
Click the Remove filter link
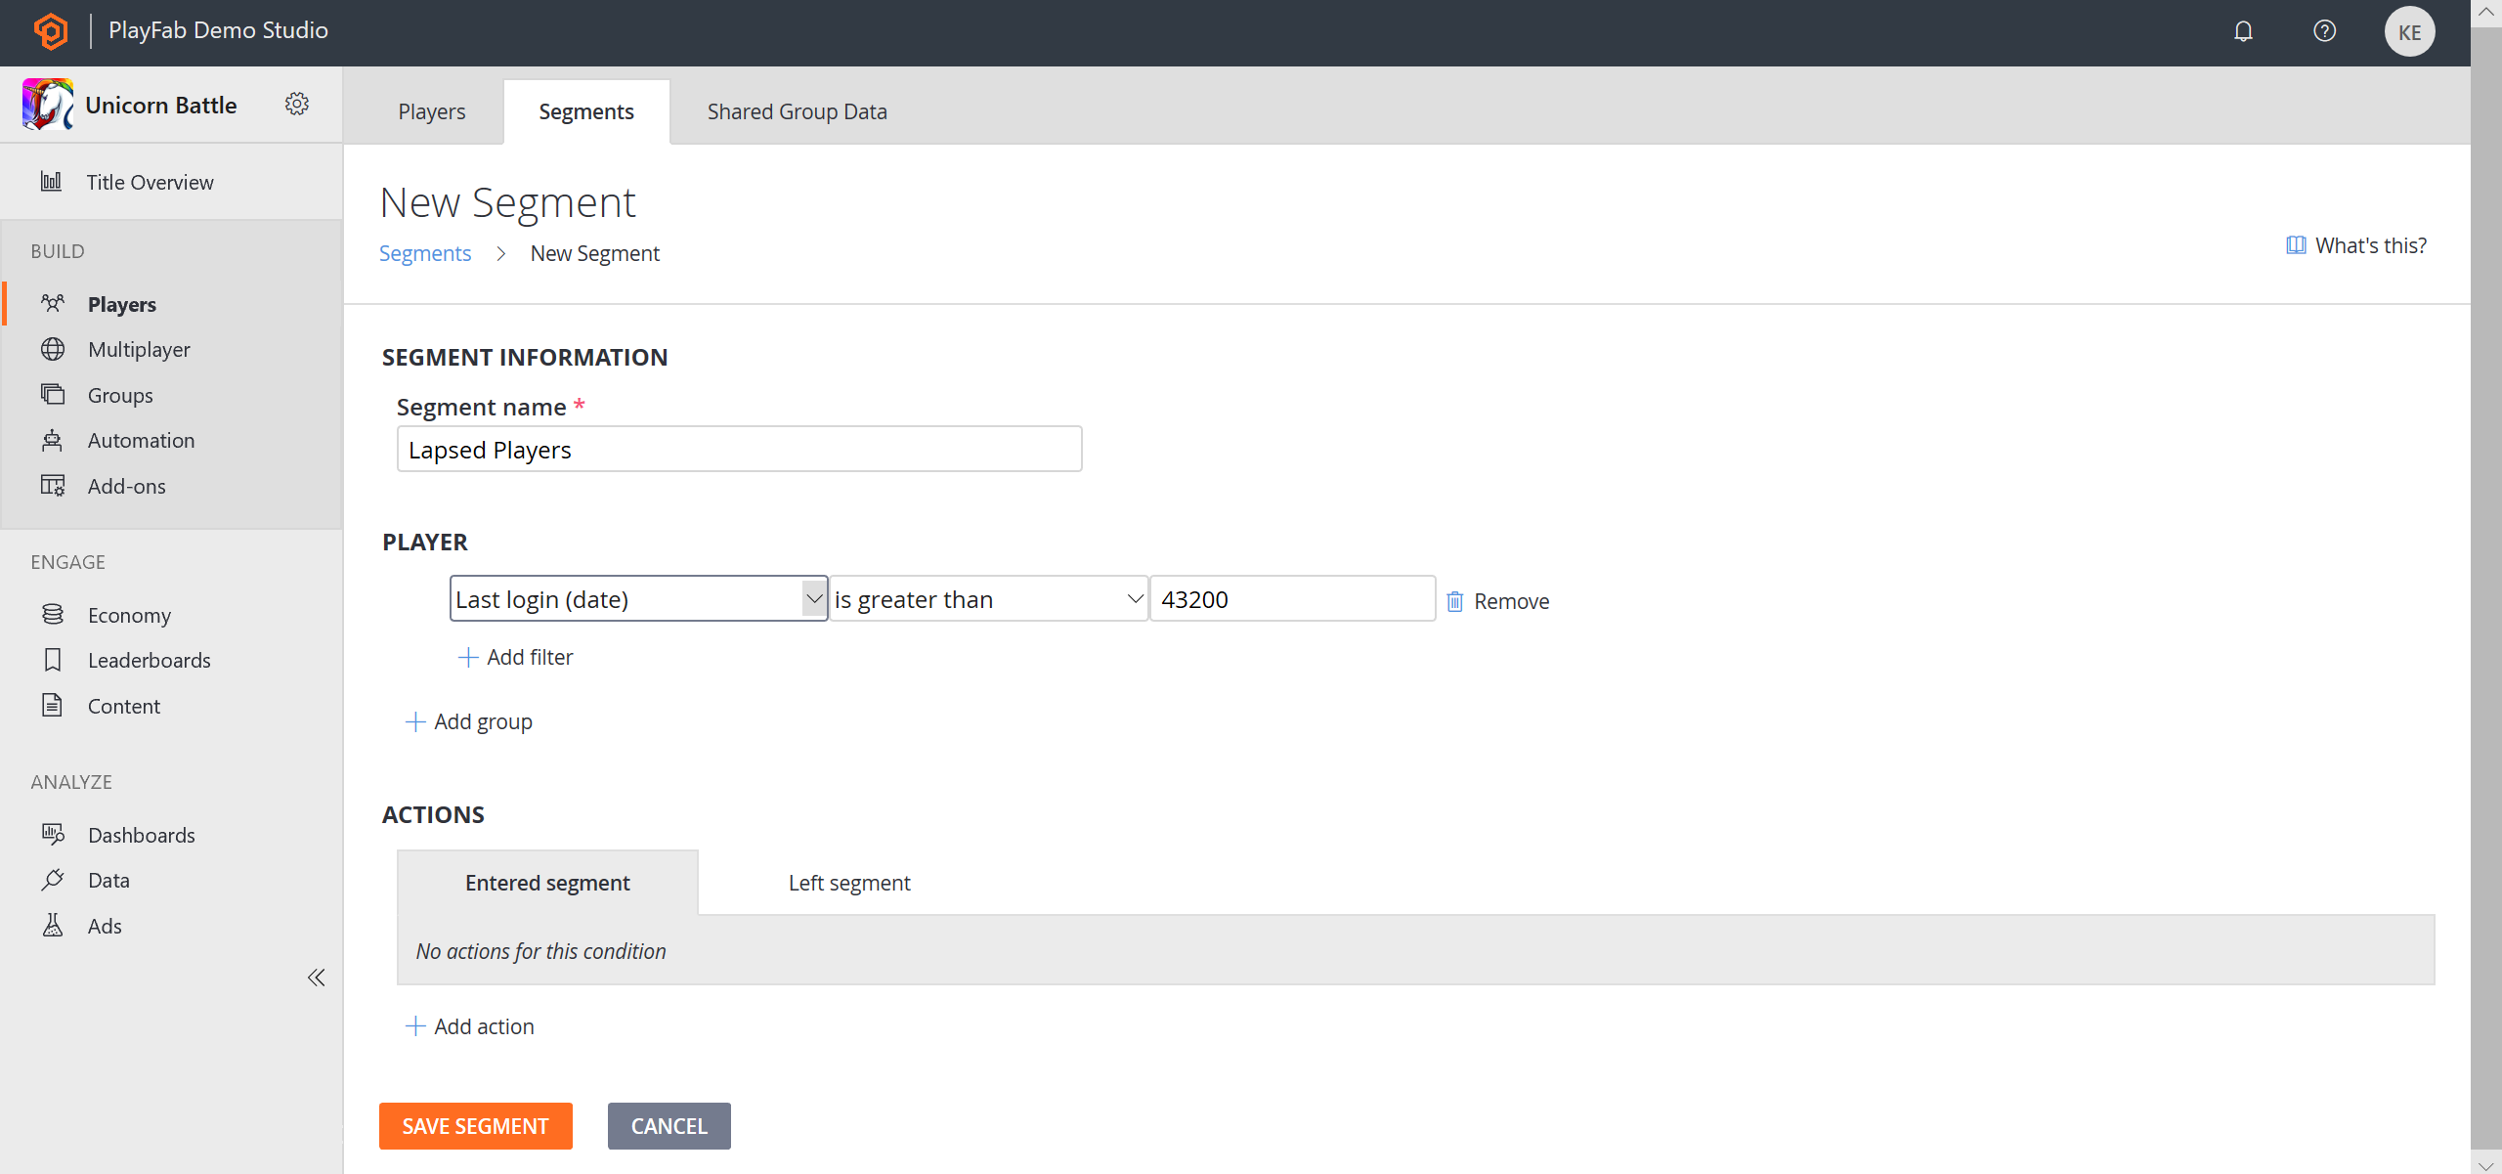point(1495,600)
